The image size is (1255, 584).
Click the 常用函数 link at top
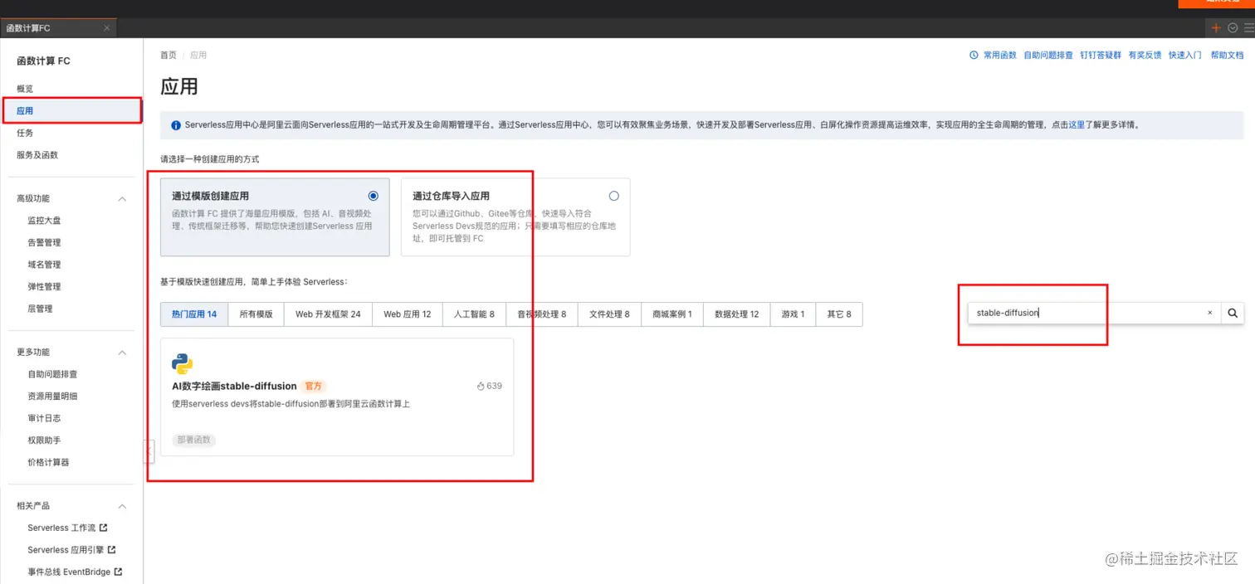point(999,55)
